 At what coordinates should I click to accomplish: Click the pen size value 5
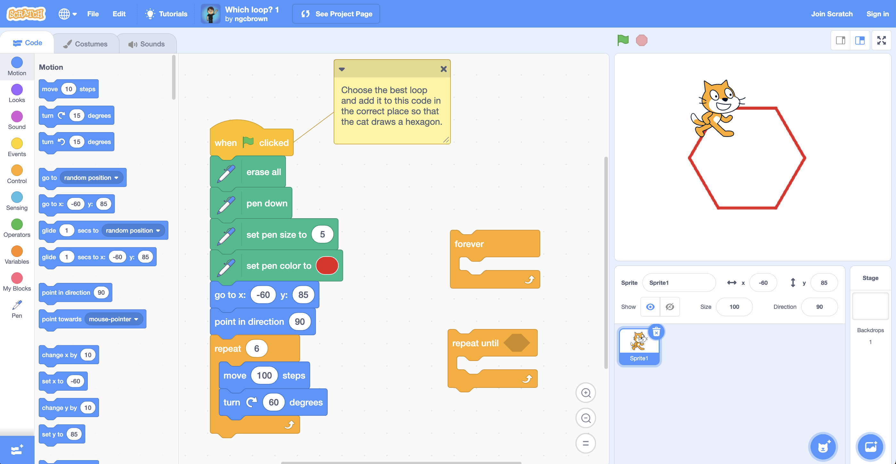[322, 234]
